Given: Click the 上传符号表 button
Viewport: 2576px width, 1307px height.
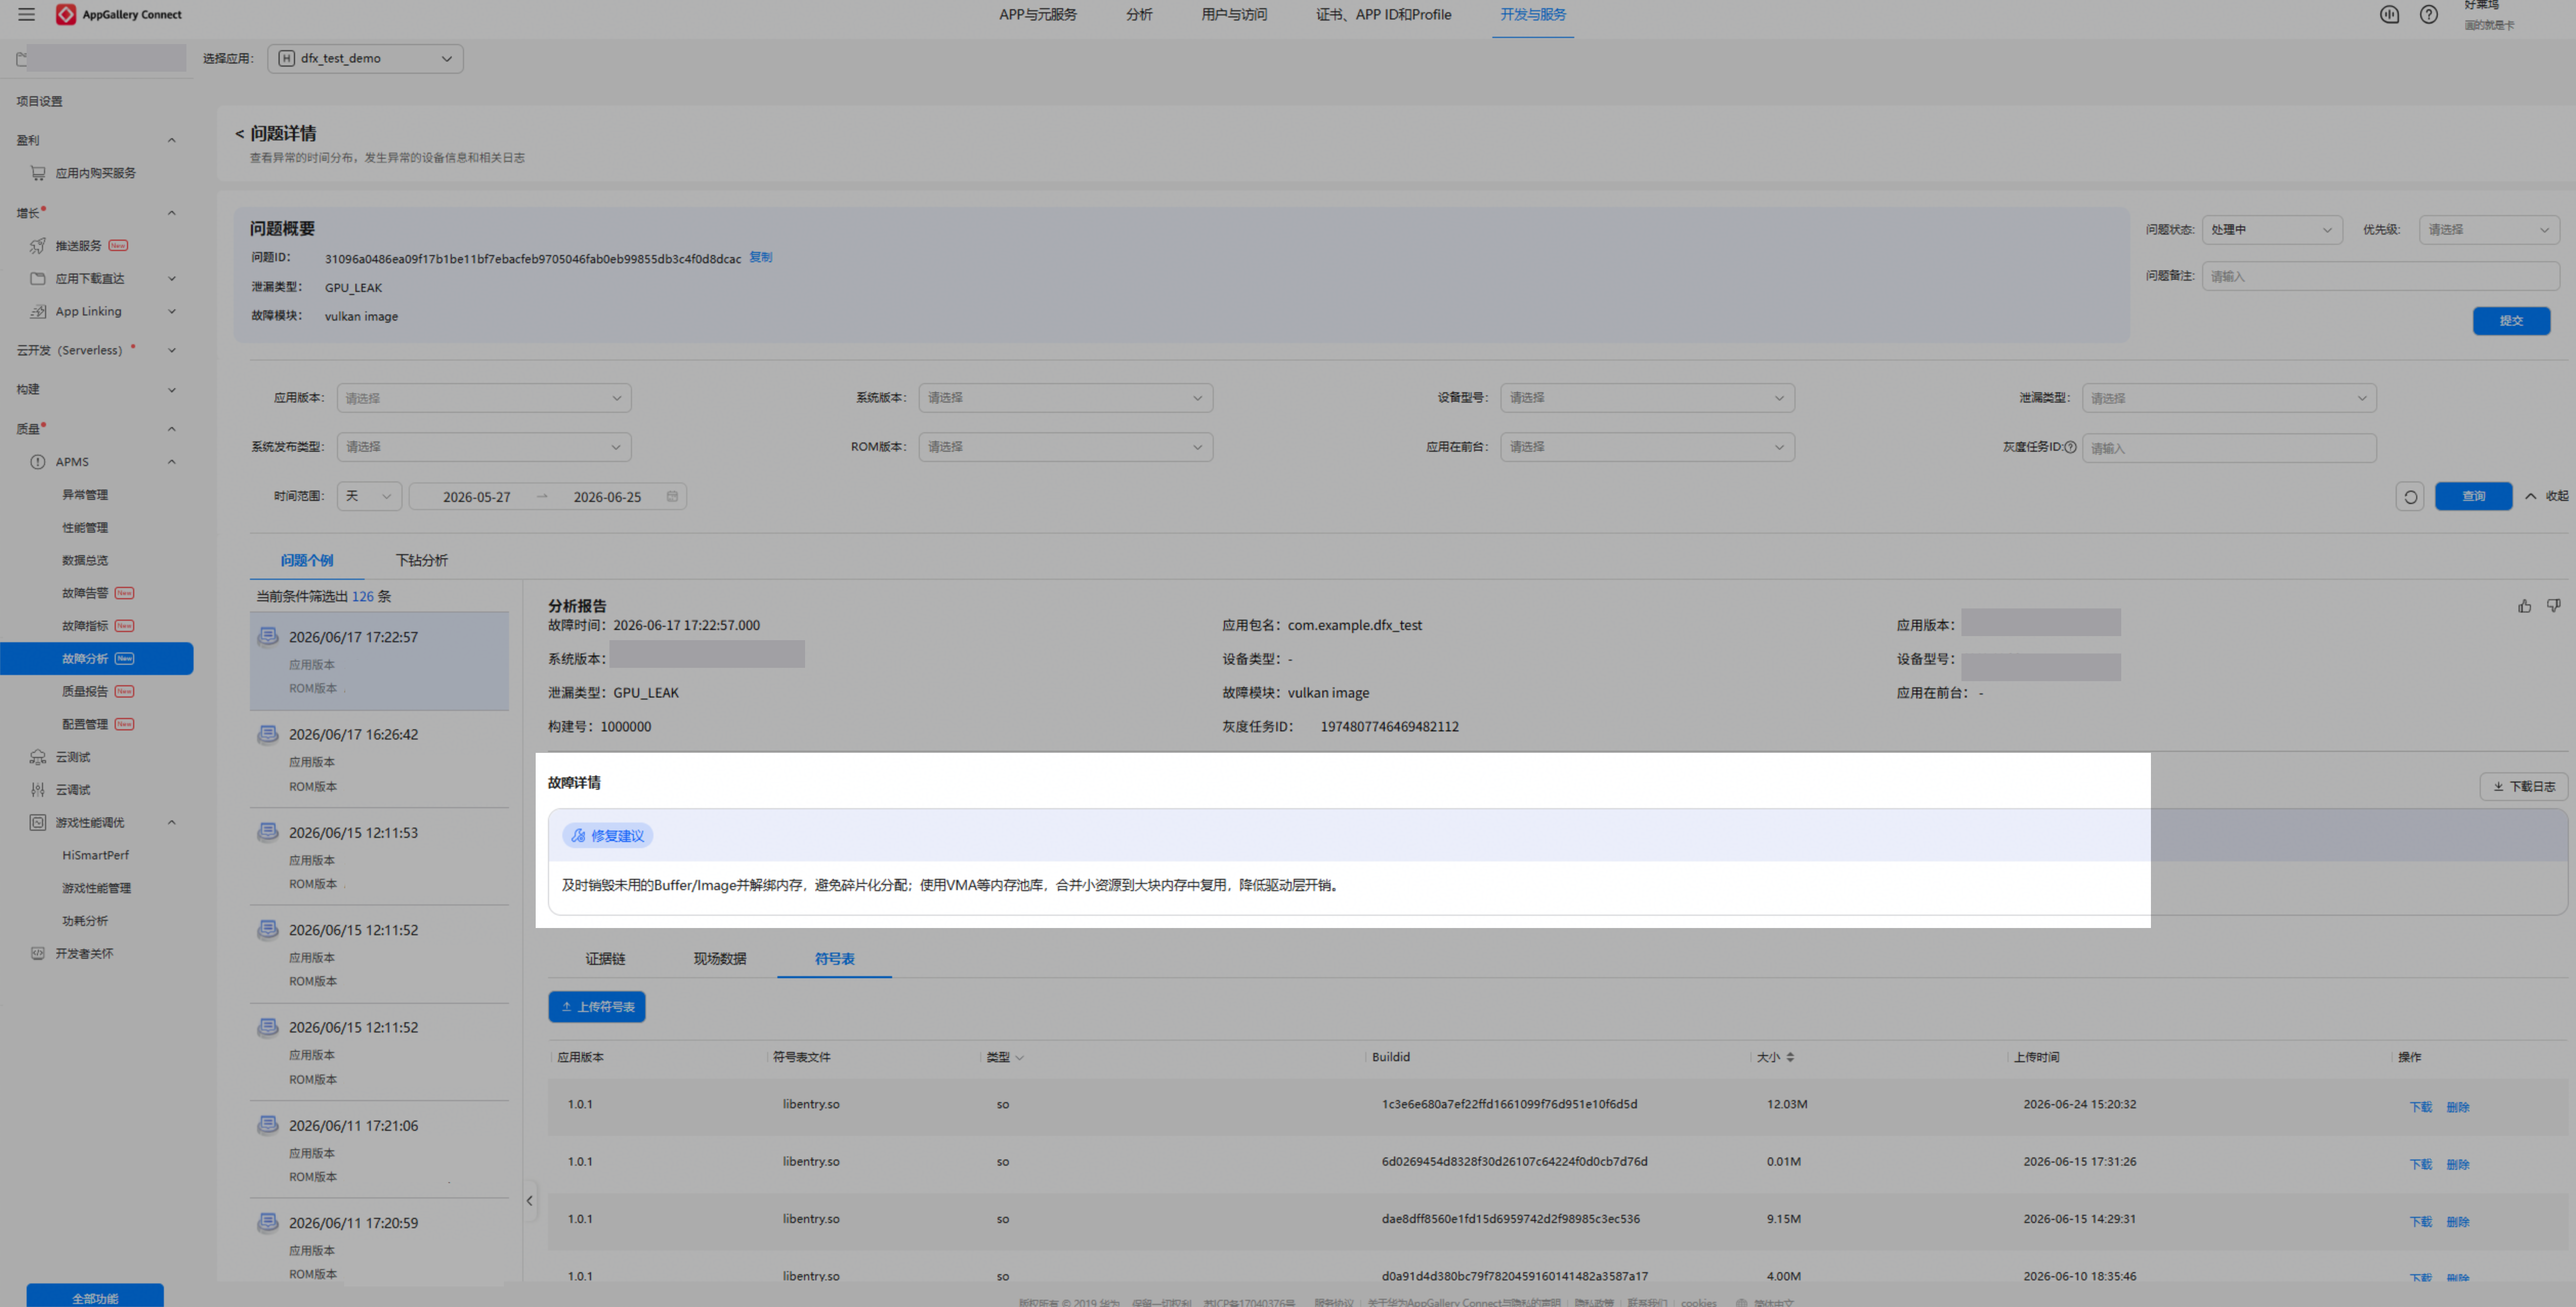Looking at the screenshot, I should (x=597, y=1007).
